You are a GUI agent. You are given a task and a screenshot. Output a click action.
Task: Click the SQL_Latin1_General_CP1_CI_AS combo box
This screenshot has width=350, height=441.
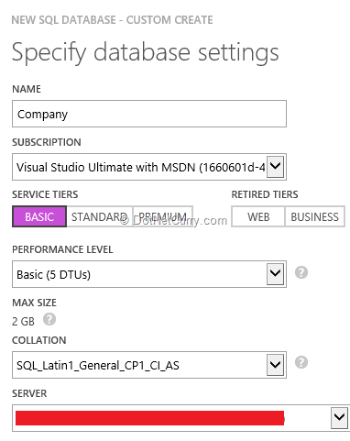click(x=149, y=365)
